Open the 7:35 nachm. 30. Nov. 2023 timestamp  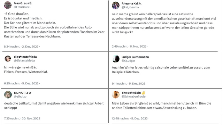pyautogui.click(x=22, y=118)
